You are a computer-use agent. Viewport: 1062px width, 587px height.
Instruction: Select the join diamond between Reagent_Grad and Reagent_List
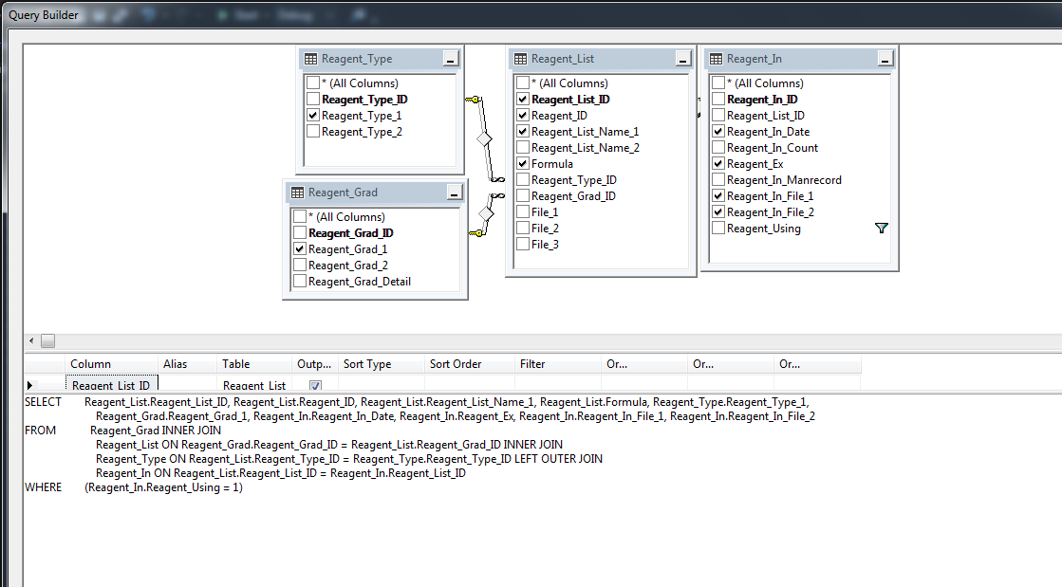(x=487, y=214)
